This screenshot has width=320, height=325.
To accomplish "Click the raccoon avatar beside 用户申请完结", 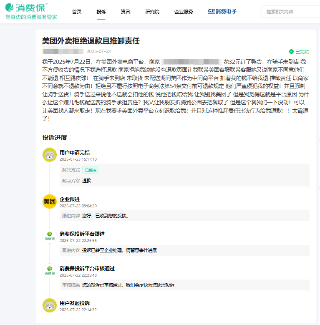I will click(50, 155).
